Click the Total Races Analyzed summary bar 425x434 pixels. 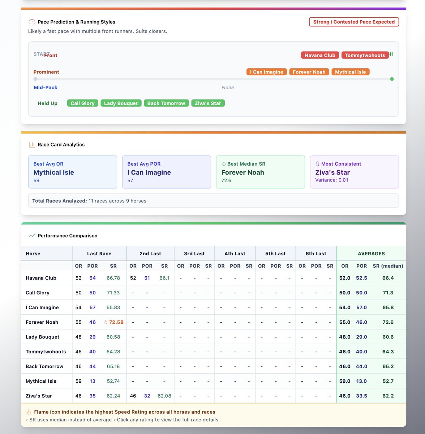(214, 201)
